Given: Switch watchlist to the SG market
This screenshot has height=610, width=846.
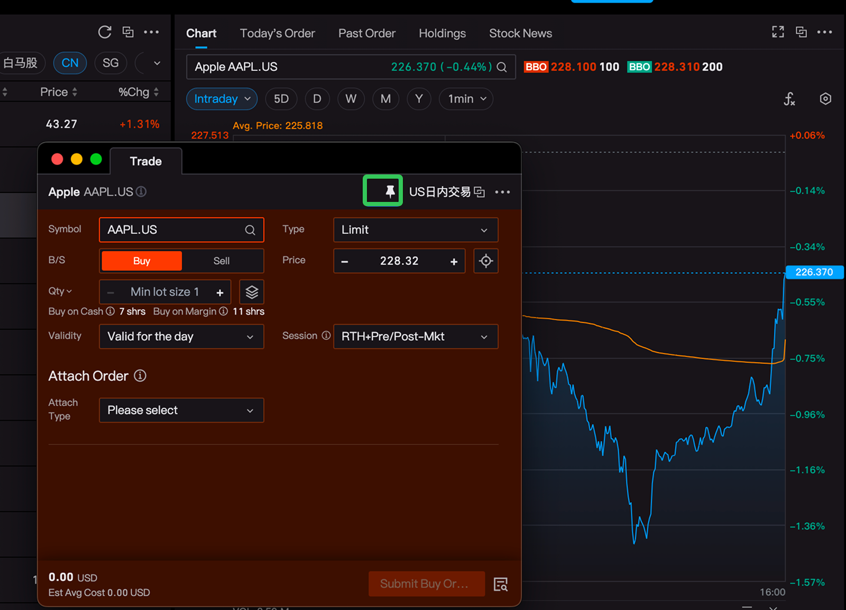Looking at the screenshot, I should pos(110,63).
